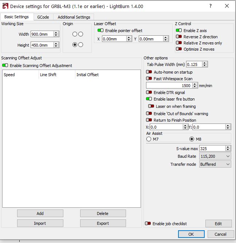Select the Basic Settings tab

pos(17,17)
